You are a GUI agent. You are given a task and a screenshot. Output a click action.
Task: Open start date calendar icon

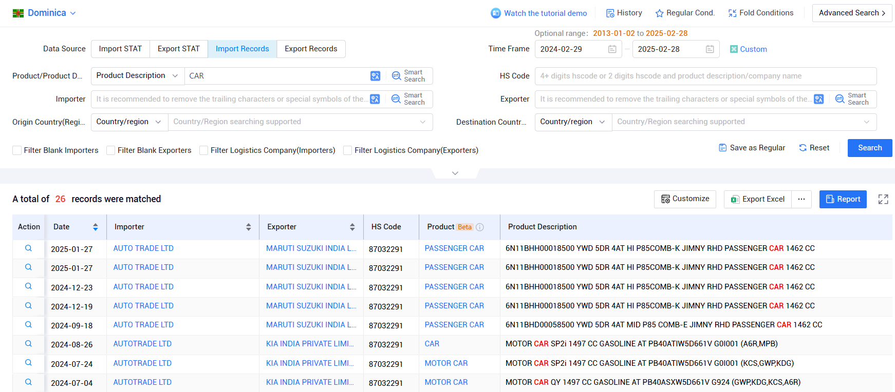pyautogui.click(x=612, y=49)
